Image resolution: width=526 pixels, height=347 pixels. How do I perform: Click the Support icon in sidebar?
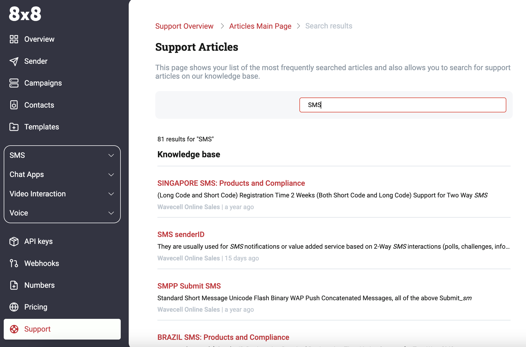pyautogui.click(x=14, y=329)
